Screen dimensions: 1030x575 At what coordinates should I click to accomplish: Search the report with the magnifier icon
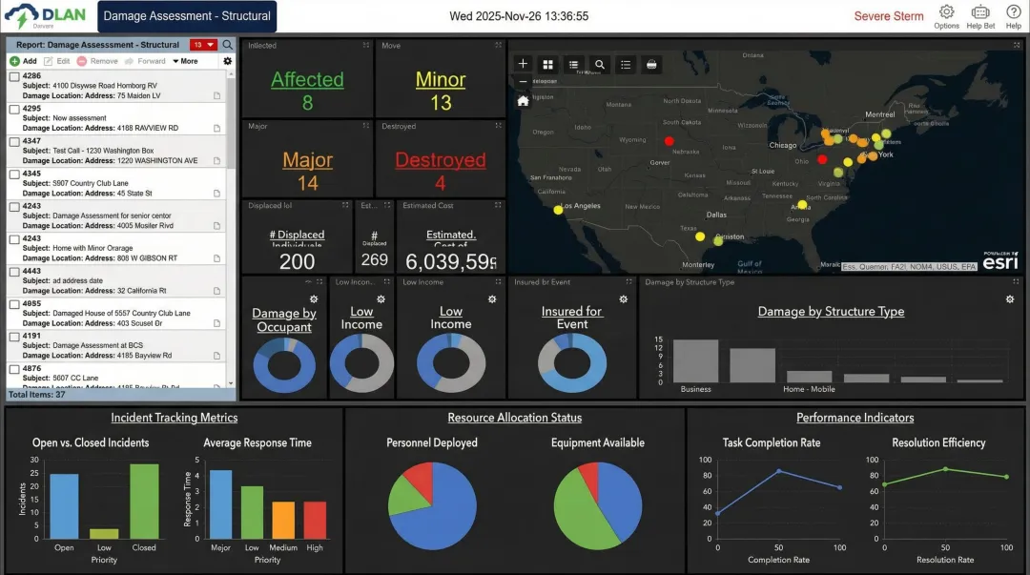[x=227, y=45]
